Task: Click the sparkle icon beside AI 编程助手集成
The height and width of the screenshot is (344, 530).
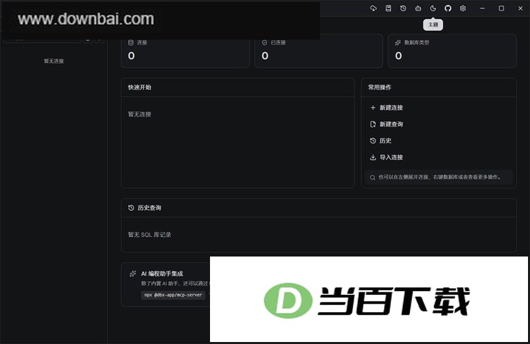Action: click(x=133, y=274)
